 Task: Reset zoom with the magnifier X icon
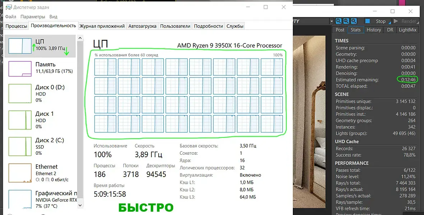tap(354, 21)
